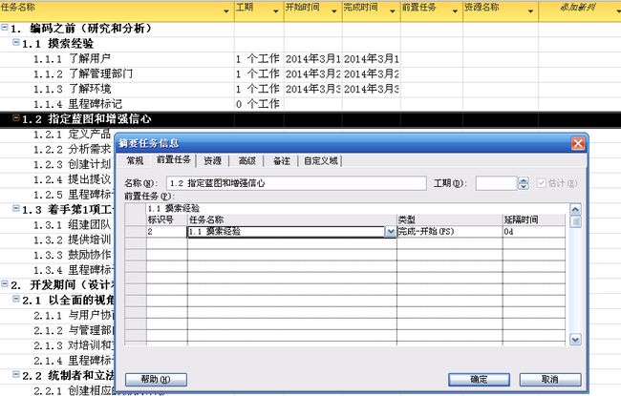This screenshot has height=396, width=621.
Task: Collapse the 1.2 指定蓝图和增强信心 group
Action: [16, 117]
